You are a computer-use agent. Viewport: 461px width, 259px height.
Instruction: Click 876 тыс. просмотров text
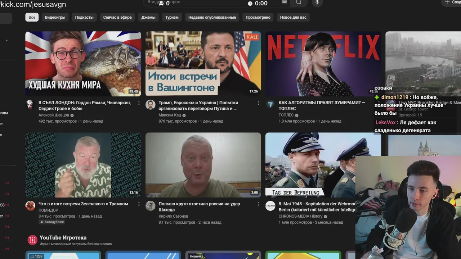click(178, 121)
